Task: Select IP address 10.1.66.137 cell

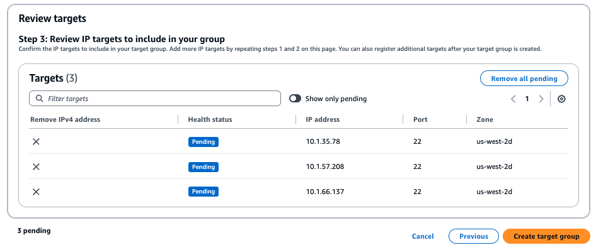Action: tap(325, 192)
